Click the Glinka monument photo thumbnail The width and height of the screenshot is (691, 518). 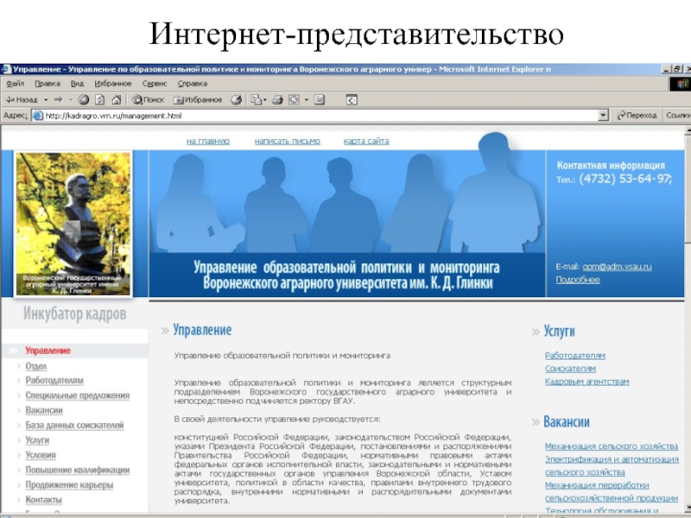(x=73, y=224)
